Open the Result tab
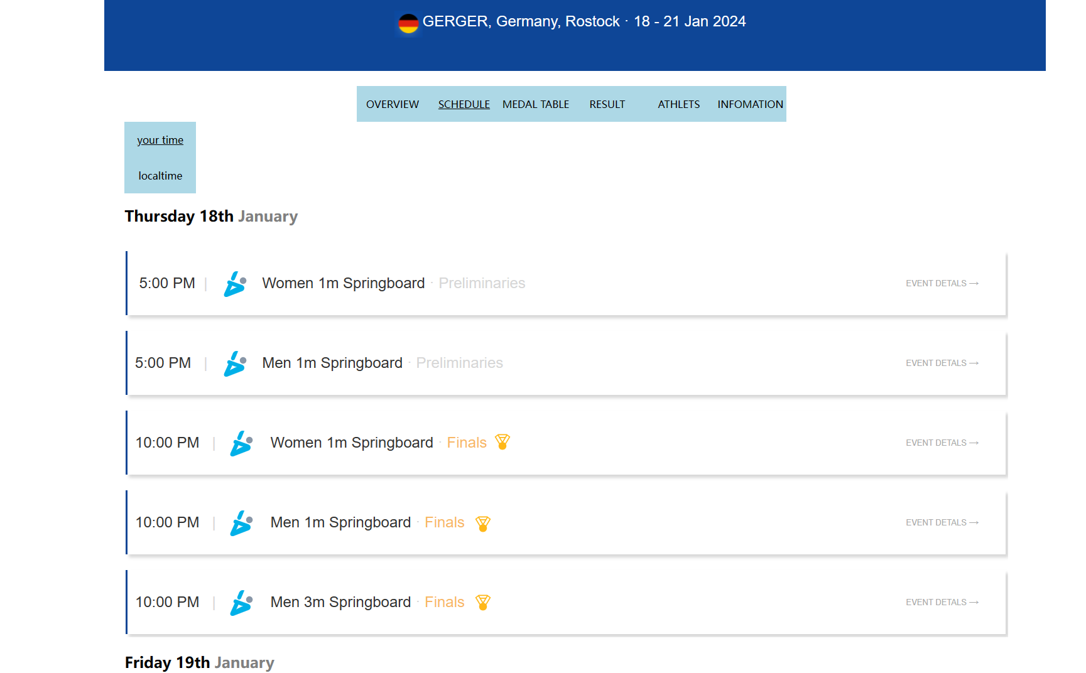The height and width of the screenshot is (673, 1086). pos(607,104)
